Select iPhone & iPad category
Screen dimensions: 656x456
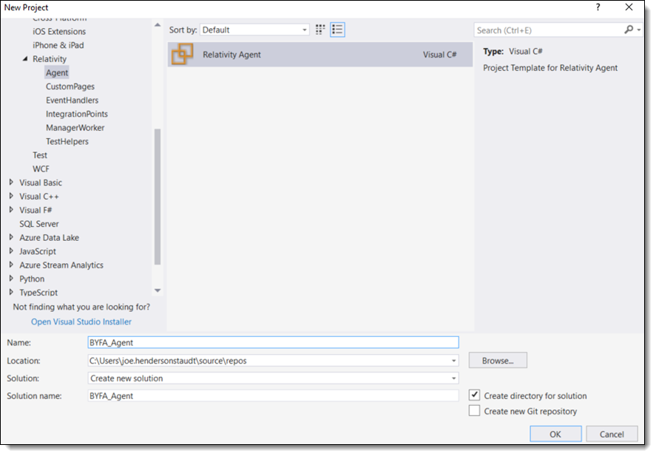[x=58, y=45]
